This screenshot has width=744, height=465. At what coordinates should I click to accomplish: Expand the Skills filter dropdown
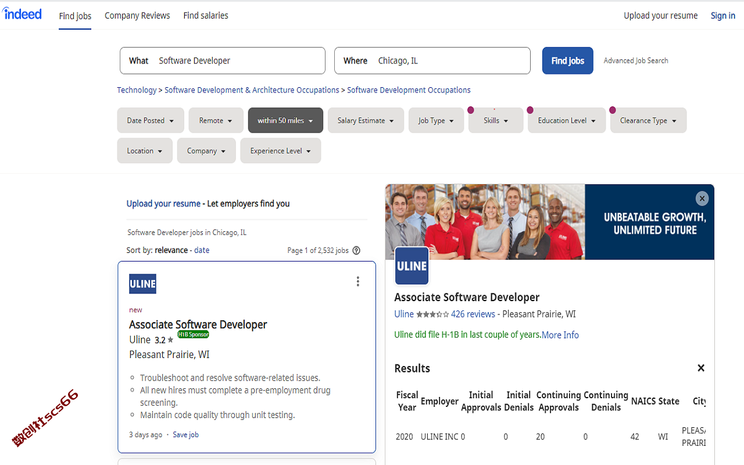[496, 120]
